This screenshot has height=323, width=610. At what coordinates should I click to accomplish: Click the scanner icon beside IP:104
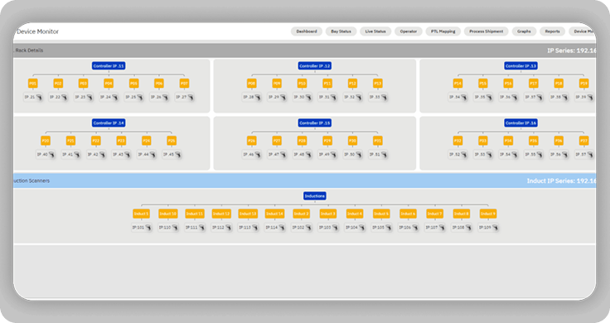(362, 228)
